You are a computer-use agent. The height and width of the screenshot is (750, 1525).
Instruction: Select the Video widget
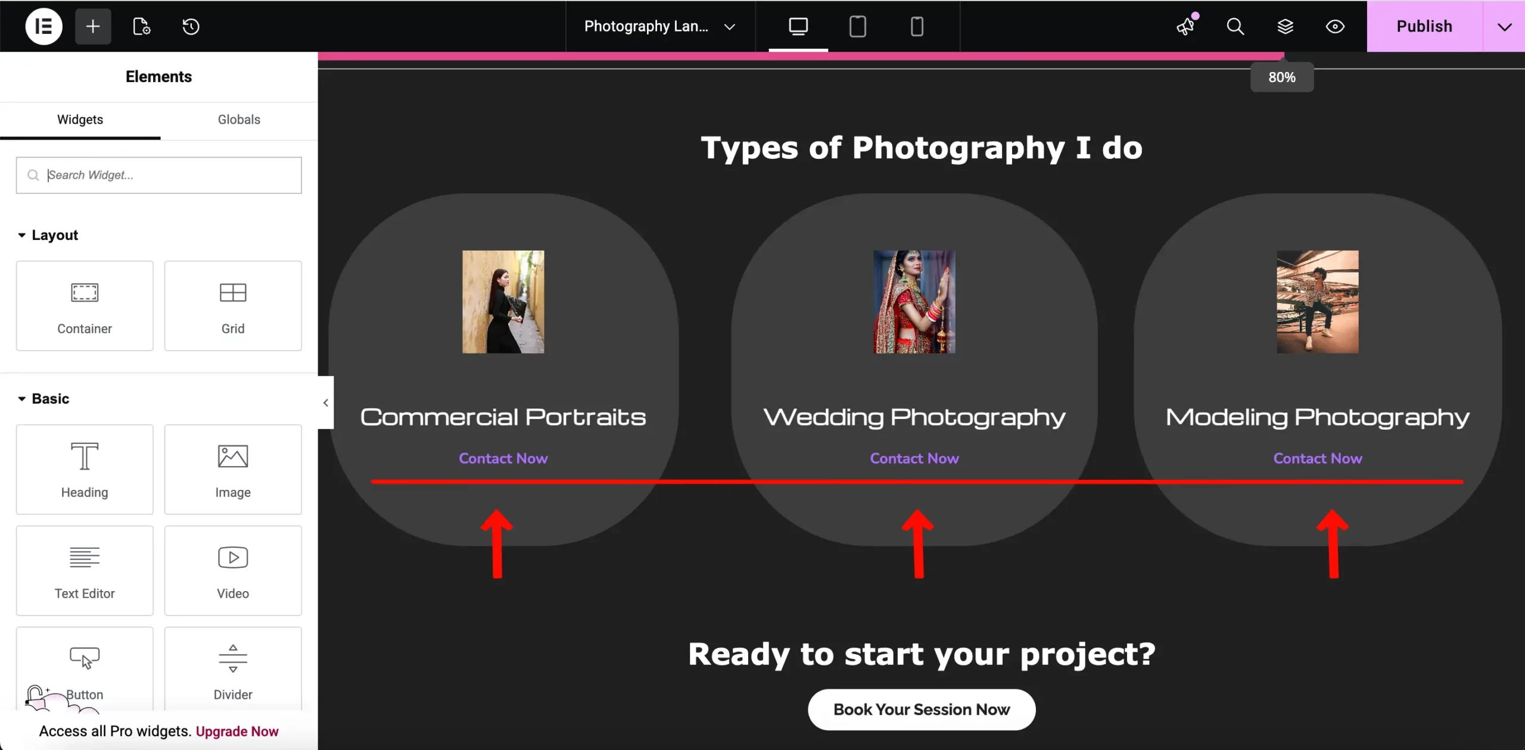pos(233,570)
